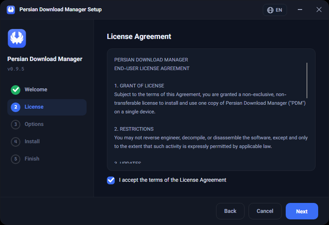The height and width of the screenshot is (225, 329).
Task: Click the 'I accept the terms' label text
Action: [172, 180]
